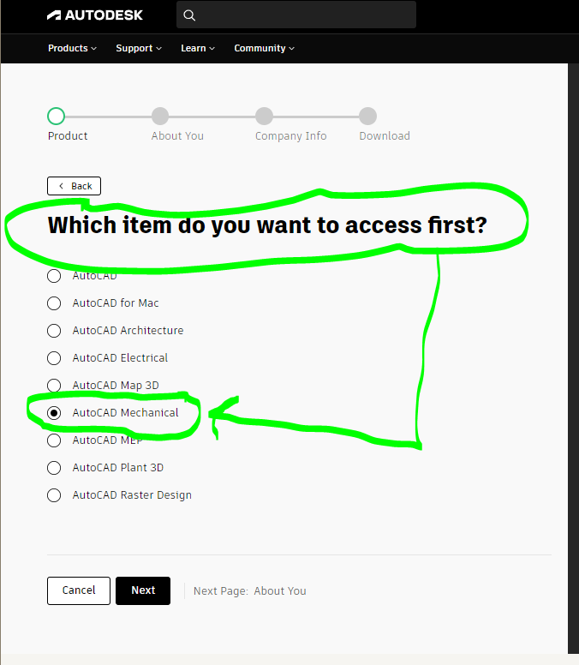
Task: Select AutoCAD for Mac option
Action: tap(54, 303)
